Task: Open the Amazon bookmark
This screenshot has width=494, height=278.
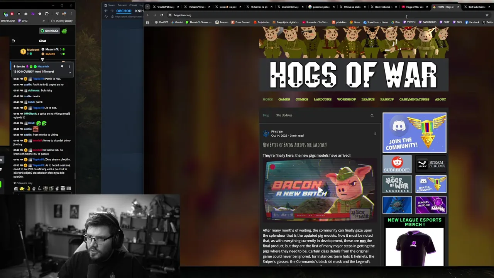Action: click(222, 22)
